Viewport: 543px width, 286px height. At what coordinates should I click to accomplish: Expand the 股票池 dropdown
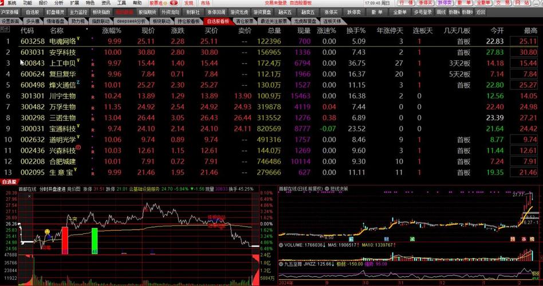(156, 3)
